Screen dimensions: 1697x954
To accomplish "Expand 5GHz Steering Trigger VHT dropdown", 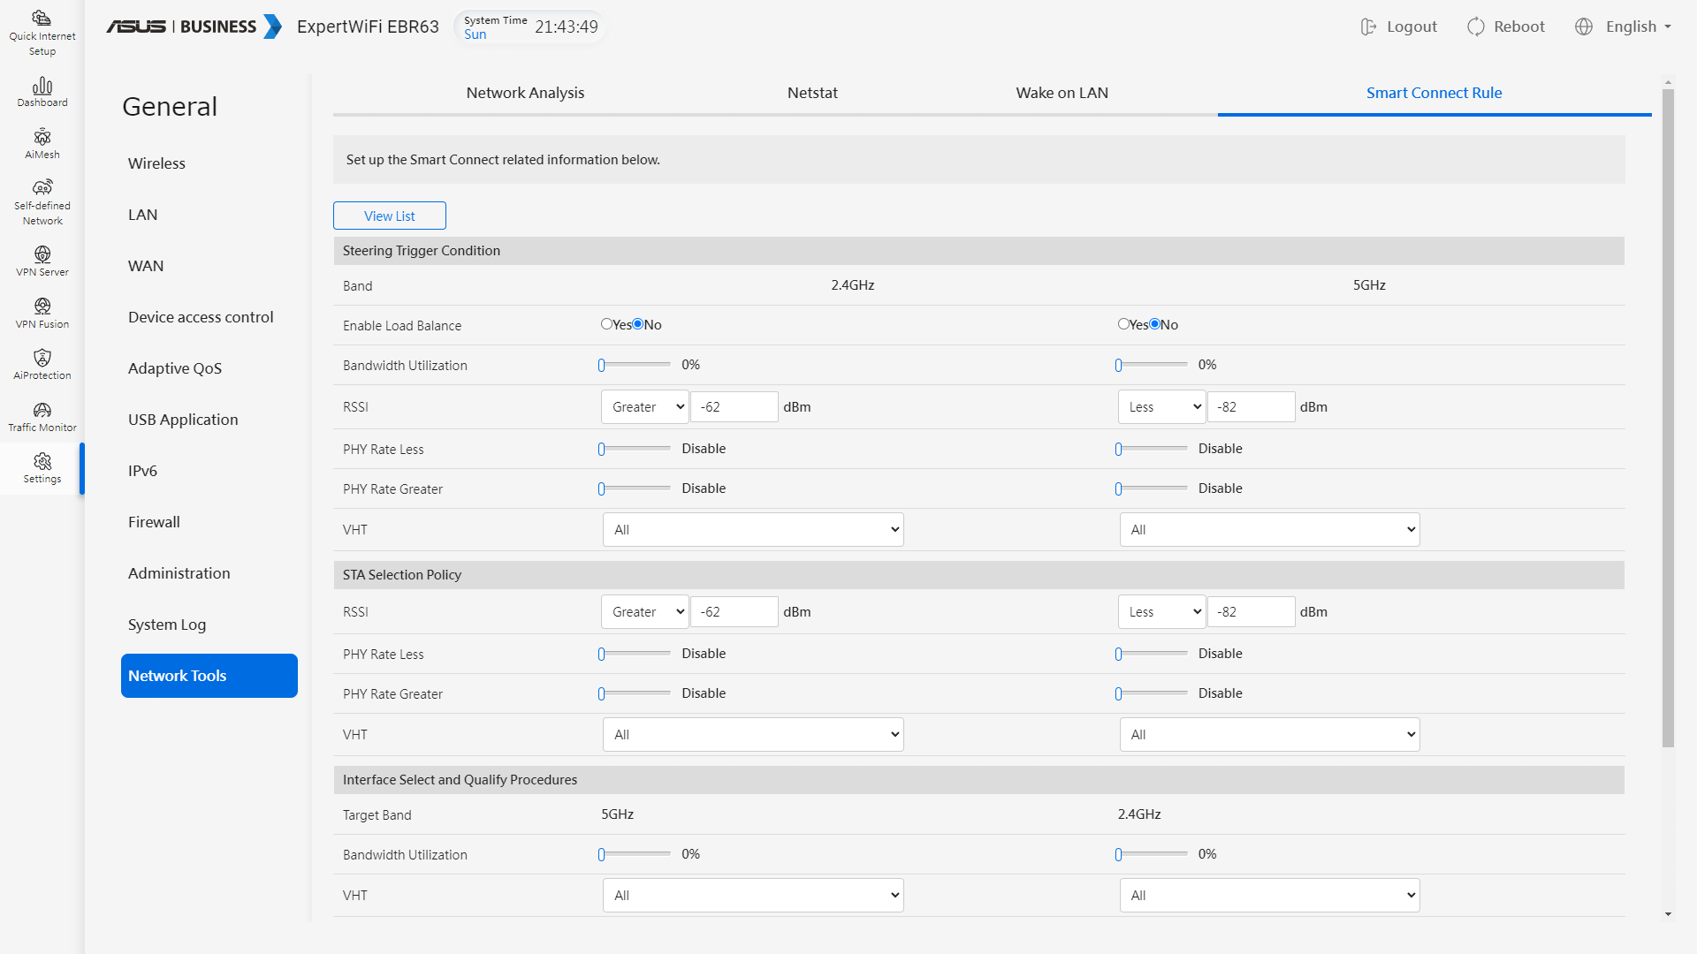I will coord(1269,530).
